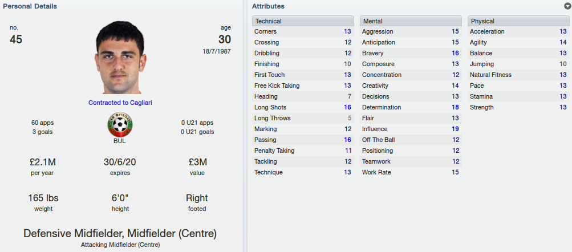
Task: Select the Mental attributes header
Action: 411,21
